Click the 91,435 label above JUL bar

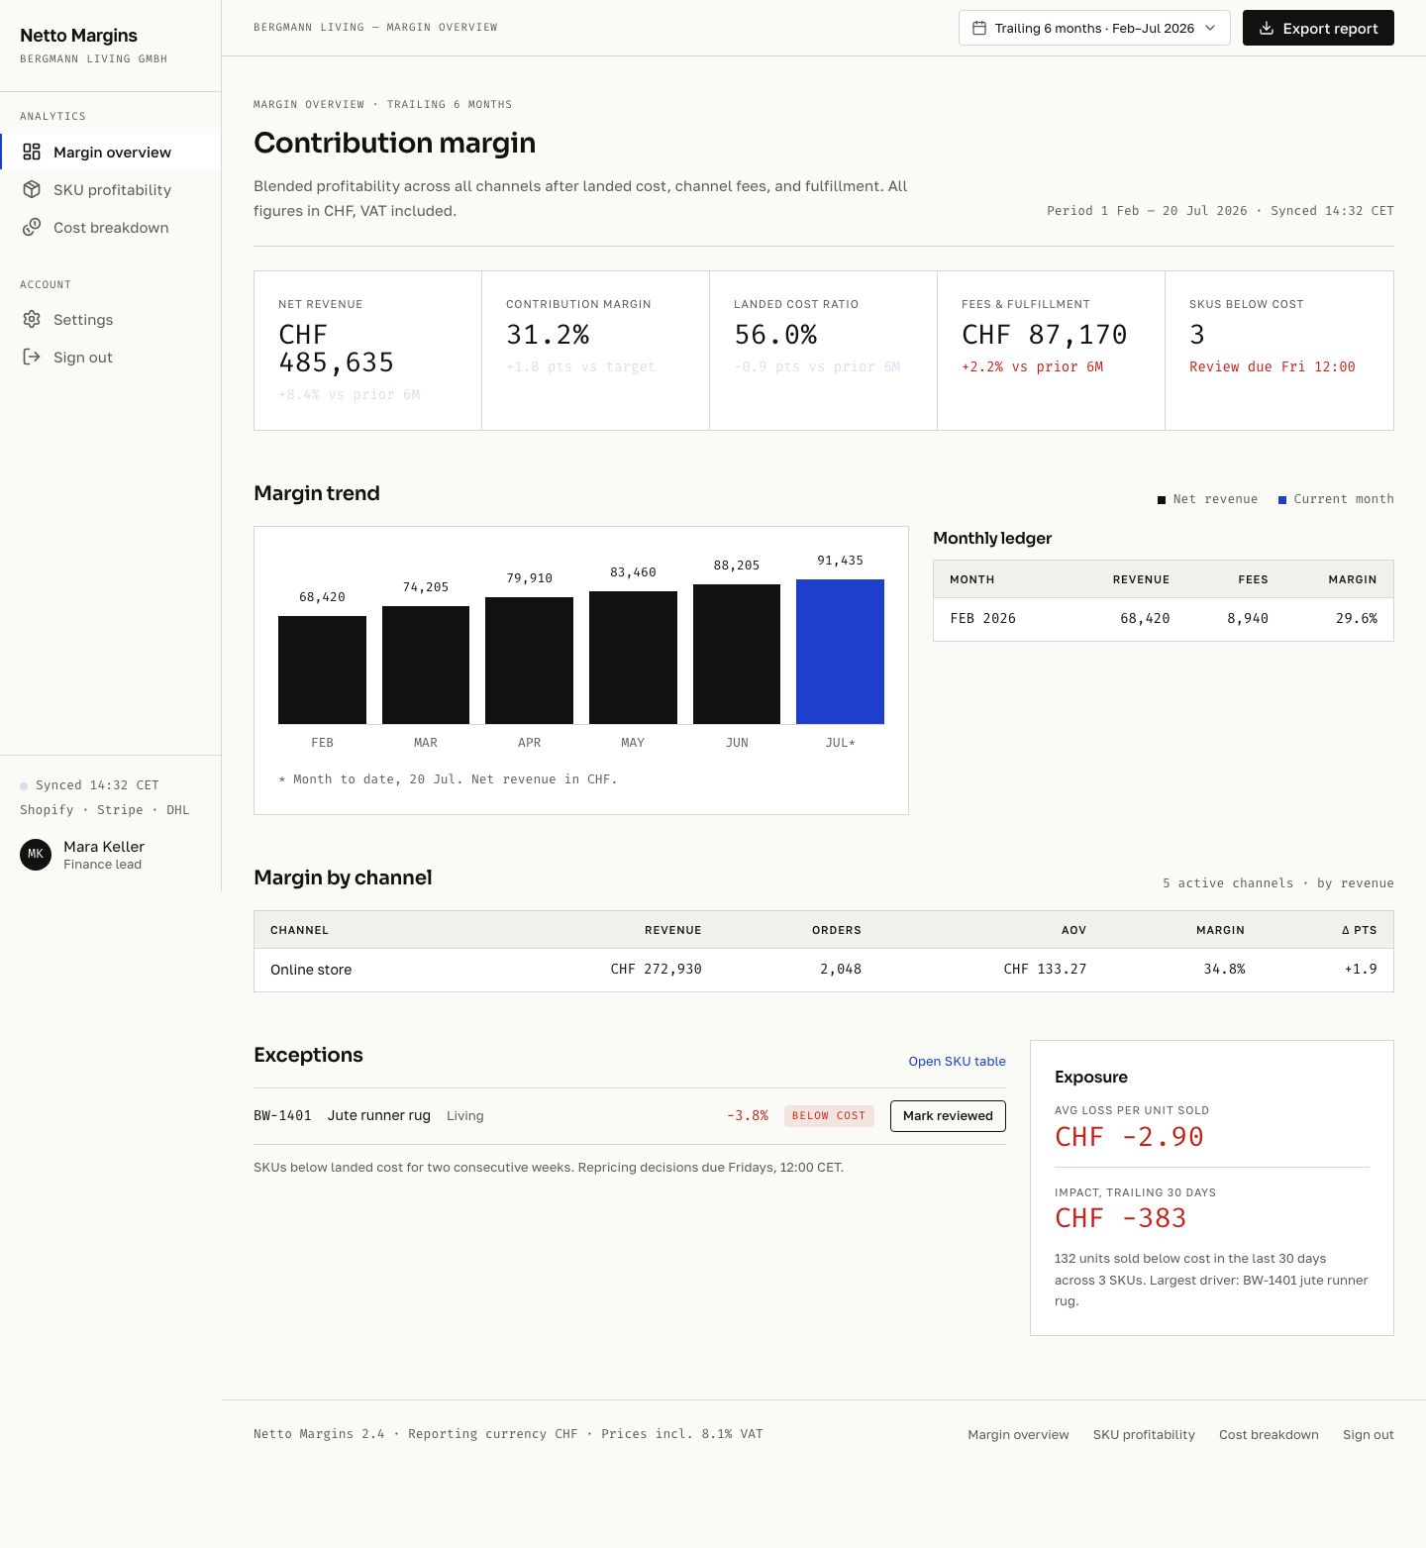tap(840, 561)
